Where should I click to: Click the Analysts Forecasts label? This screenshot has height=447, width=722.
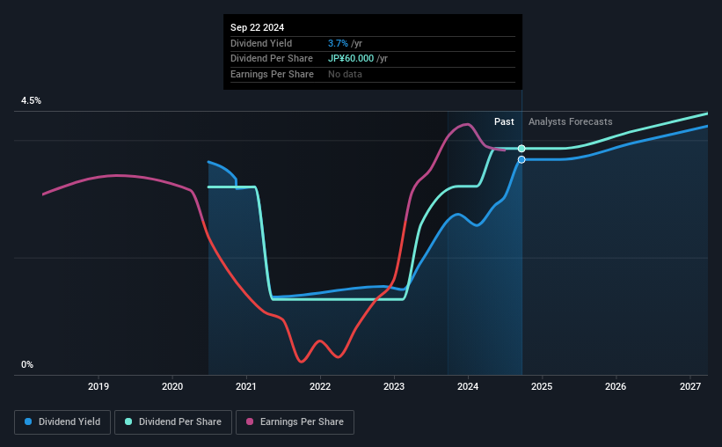570,121
